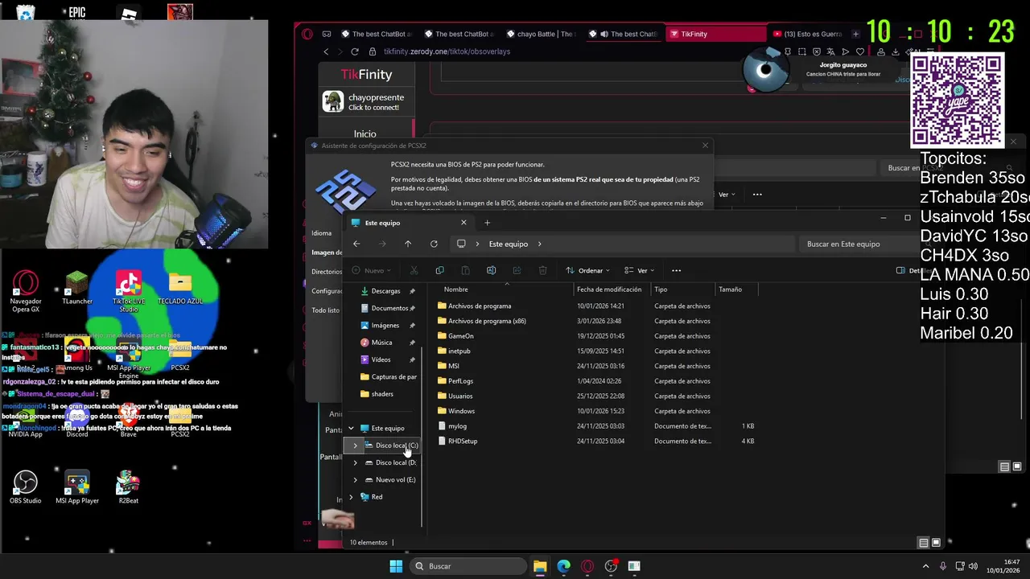Go back in the Opera browser
Viewport: 1030px width, 579px height.
point(326,51)
